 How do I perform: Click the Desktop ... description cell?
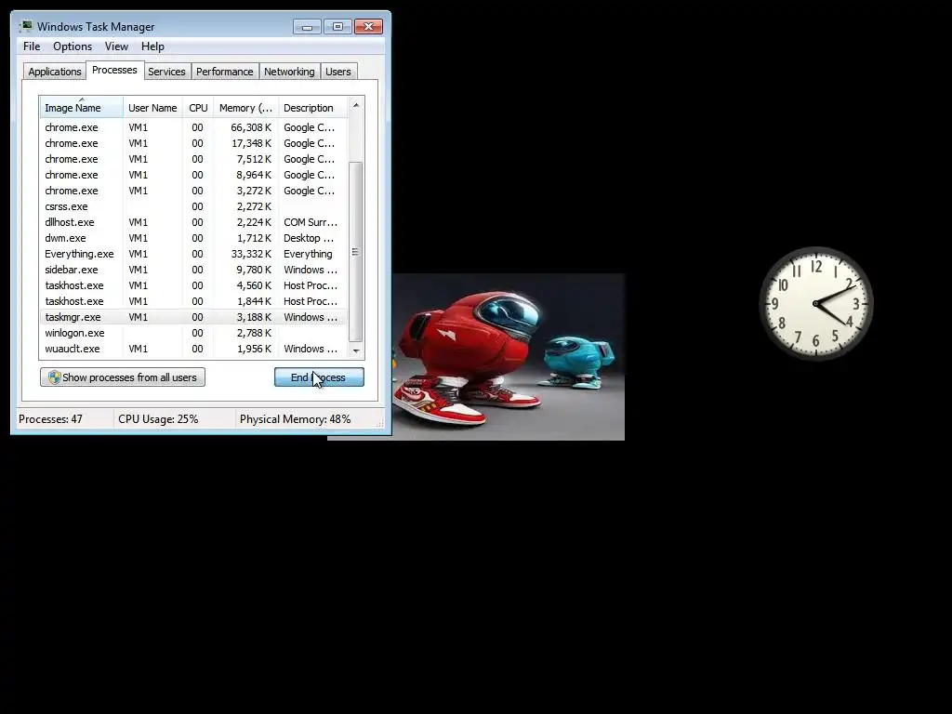(309, 238)
